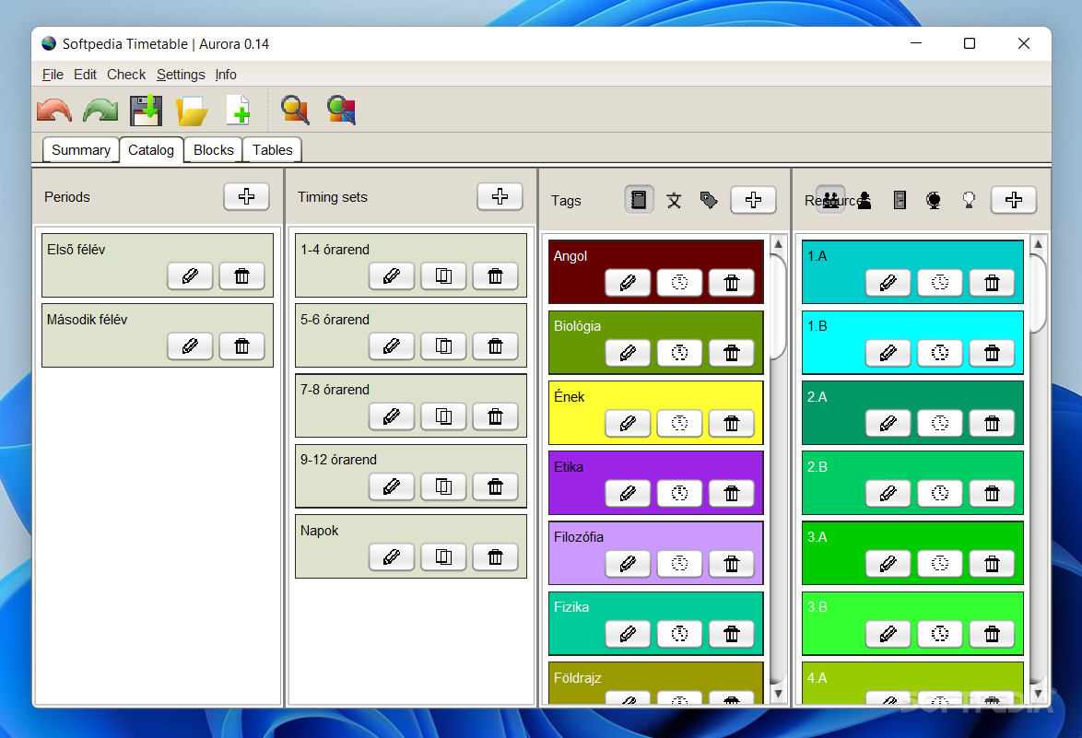The width and height of the screenshot is (1082, 738).
Task: Toggle room resource filter door icon
Action: click(900, 200)
